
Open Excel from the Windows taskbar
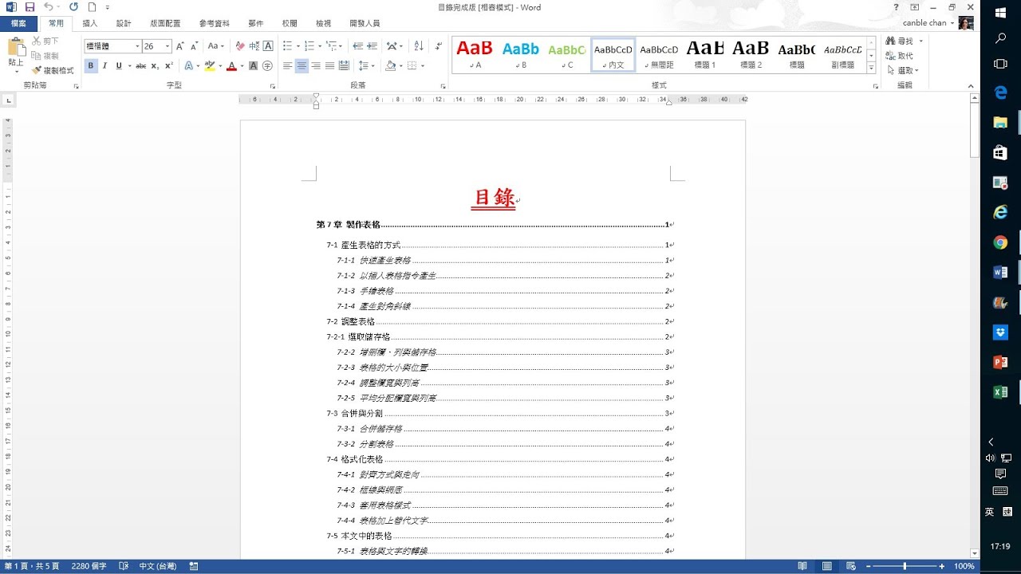(1000, 392)
